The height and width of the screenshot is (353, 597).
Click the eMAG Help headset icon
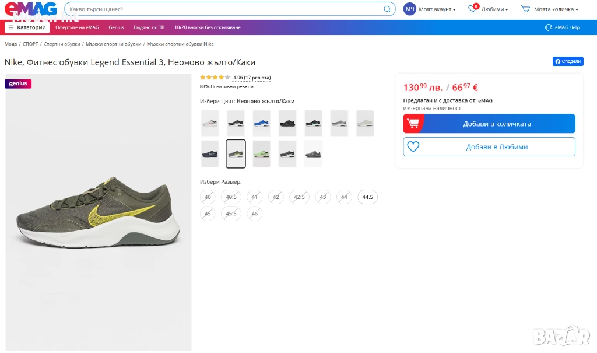548,27
